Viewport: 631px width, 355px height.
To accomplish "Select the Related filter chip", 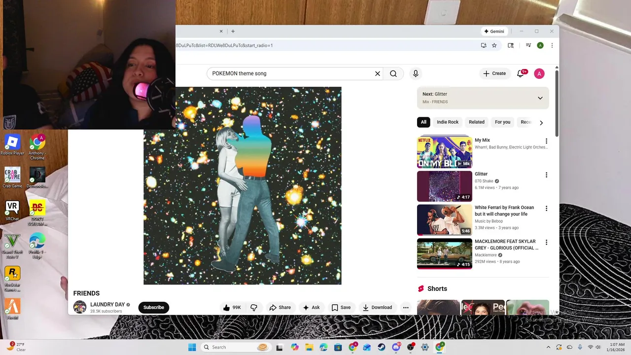I will tap(477, 122).
